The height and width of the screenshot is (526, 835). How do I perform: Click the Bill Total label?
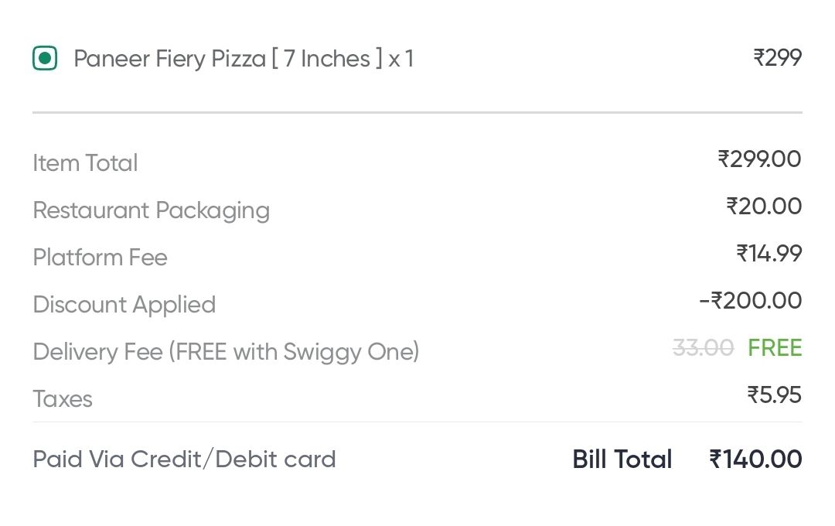(x=622, y=459)
